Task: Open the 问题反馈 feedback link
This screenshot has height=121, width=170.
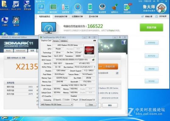Action: click(147, 1)
